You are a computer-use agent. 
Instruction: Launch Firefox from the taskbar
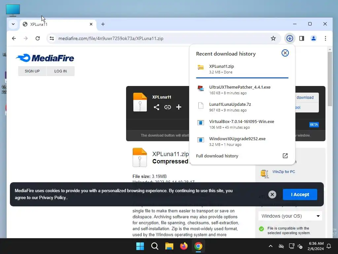[x=184, y=246]
